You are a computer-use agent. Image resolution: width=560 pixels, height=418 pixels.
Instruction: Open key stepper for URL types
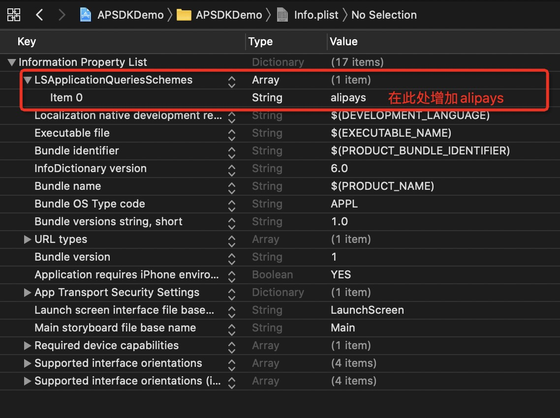(x=232, y=241)
